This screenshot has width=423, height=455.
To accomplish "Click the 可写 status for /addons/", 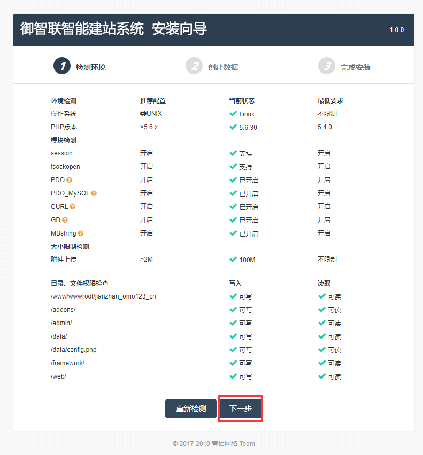I will click(x=245, y=310).
